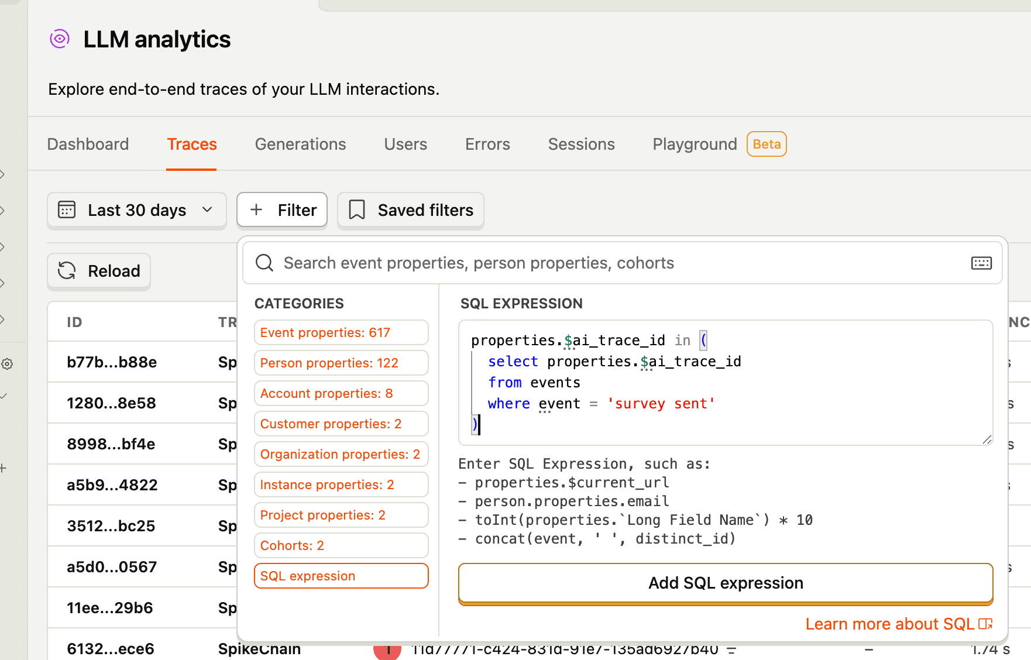Expand the top chevron in the left sidebar
Image resolution: width=1031 pixels, height=660 pixels.
pos(2,174)
